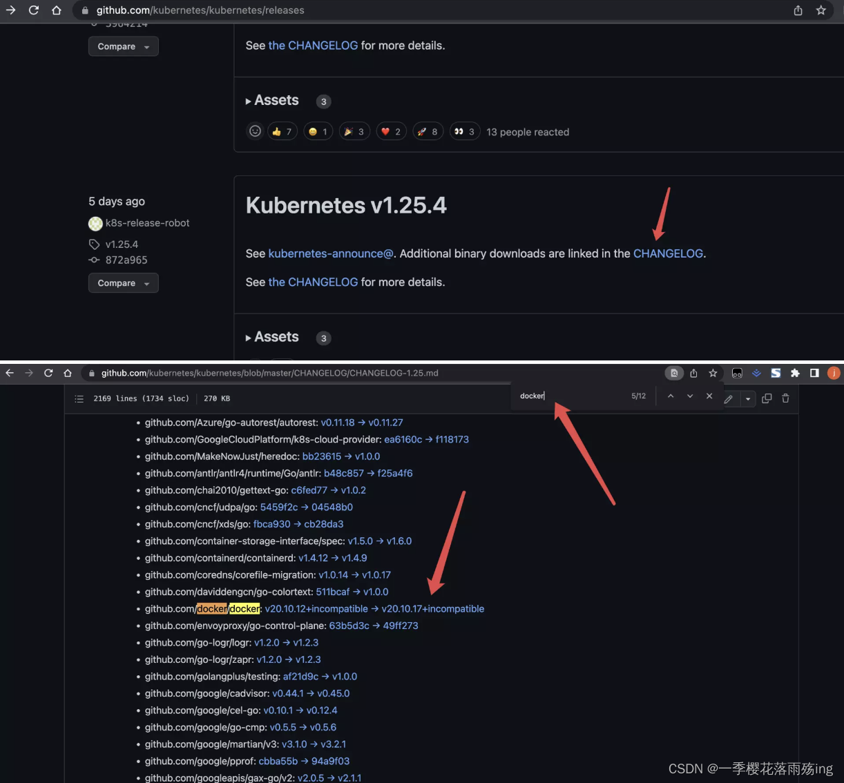Open containerd v1.4.9 link

[354, 558]
